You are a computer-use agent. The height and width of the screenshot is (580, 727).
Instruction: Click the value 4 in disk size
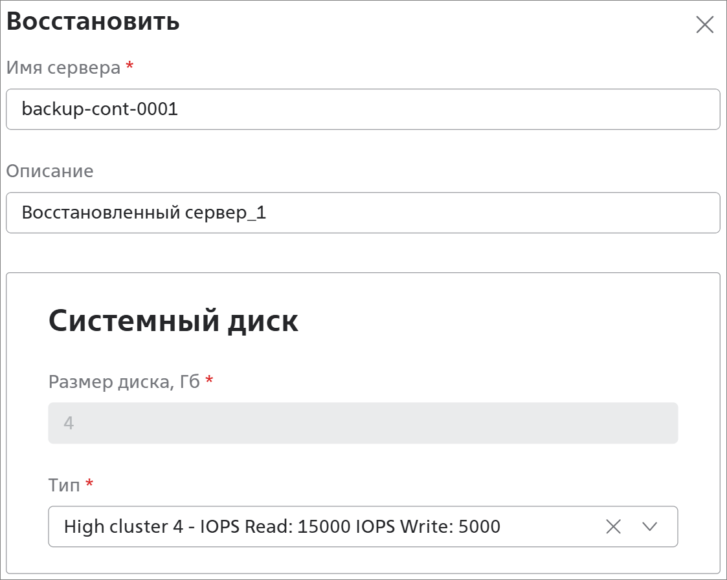point(69,424)
